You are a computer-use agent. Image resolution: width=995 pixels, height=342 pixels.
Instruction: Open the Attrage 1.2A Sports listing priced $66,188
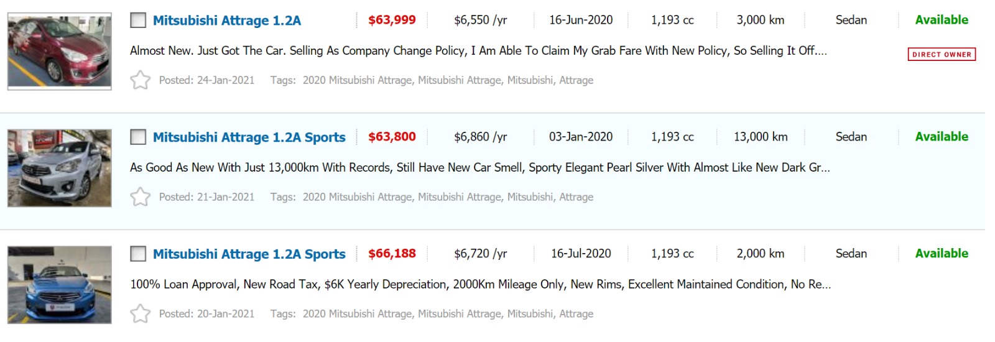[249, 254]
